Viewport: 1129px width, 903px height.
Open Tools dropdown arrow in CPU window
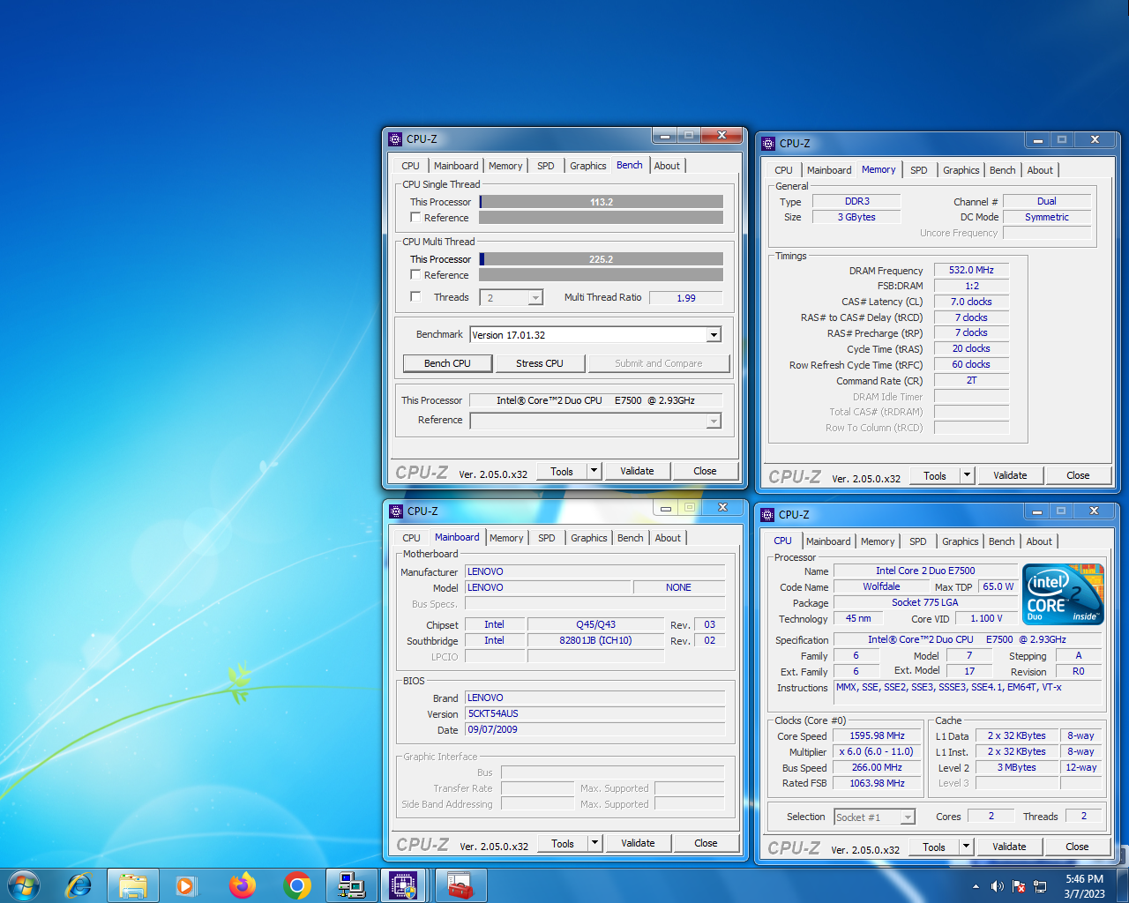pyautogui.click(x=966, y=847)
